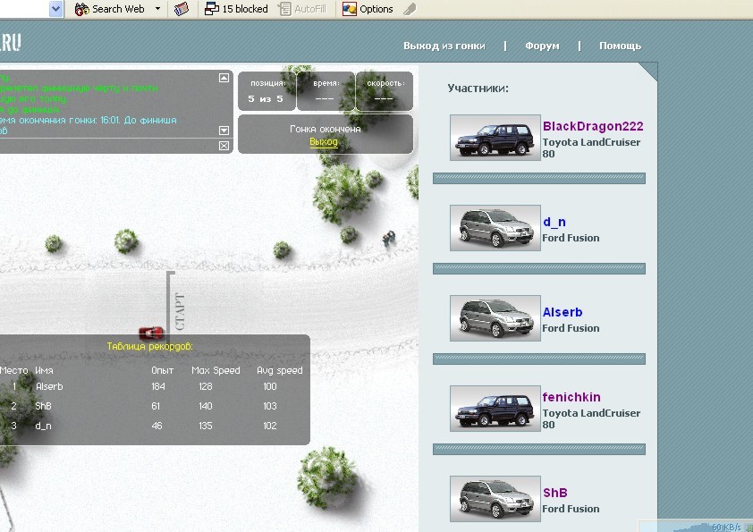This screenshot has width=753, height=532.
Task: Click the Max Speed column header
Action: click(216, 370)
